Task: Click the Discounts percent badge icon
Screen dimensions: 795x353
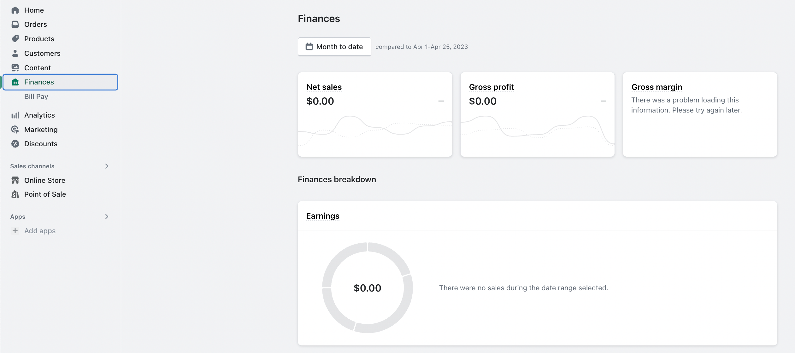Action: (x=15, y=144)
